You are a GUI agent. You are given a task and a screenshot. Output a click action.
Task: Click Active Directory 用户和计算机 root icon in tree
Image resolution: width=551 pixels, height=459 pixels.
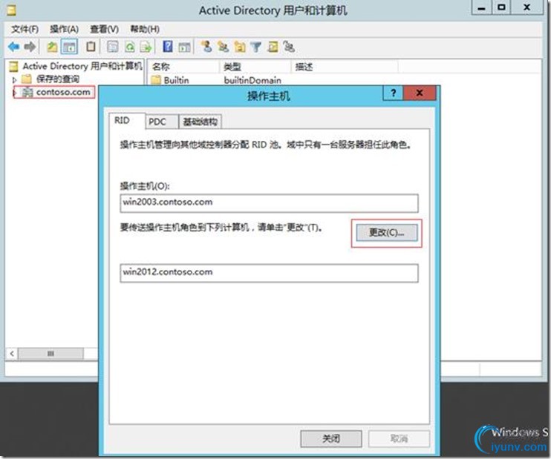[x=13, y=66]
